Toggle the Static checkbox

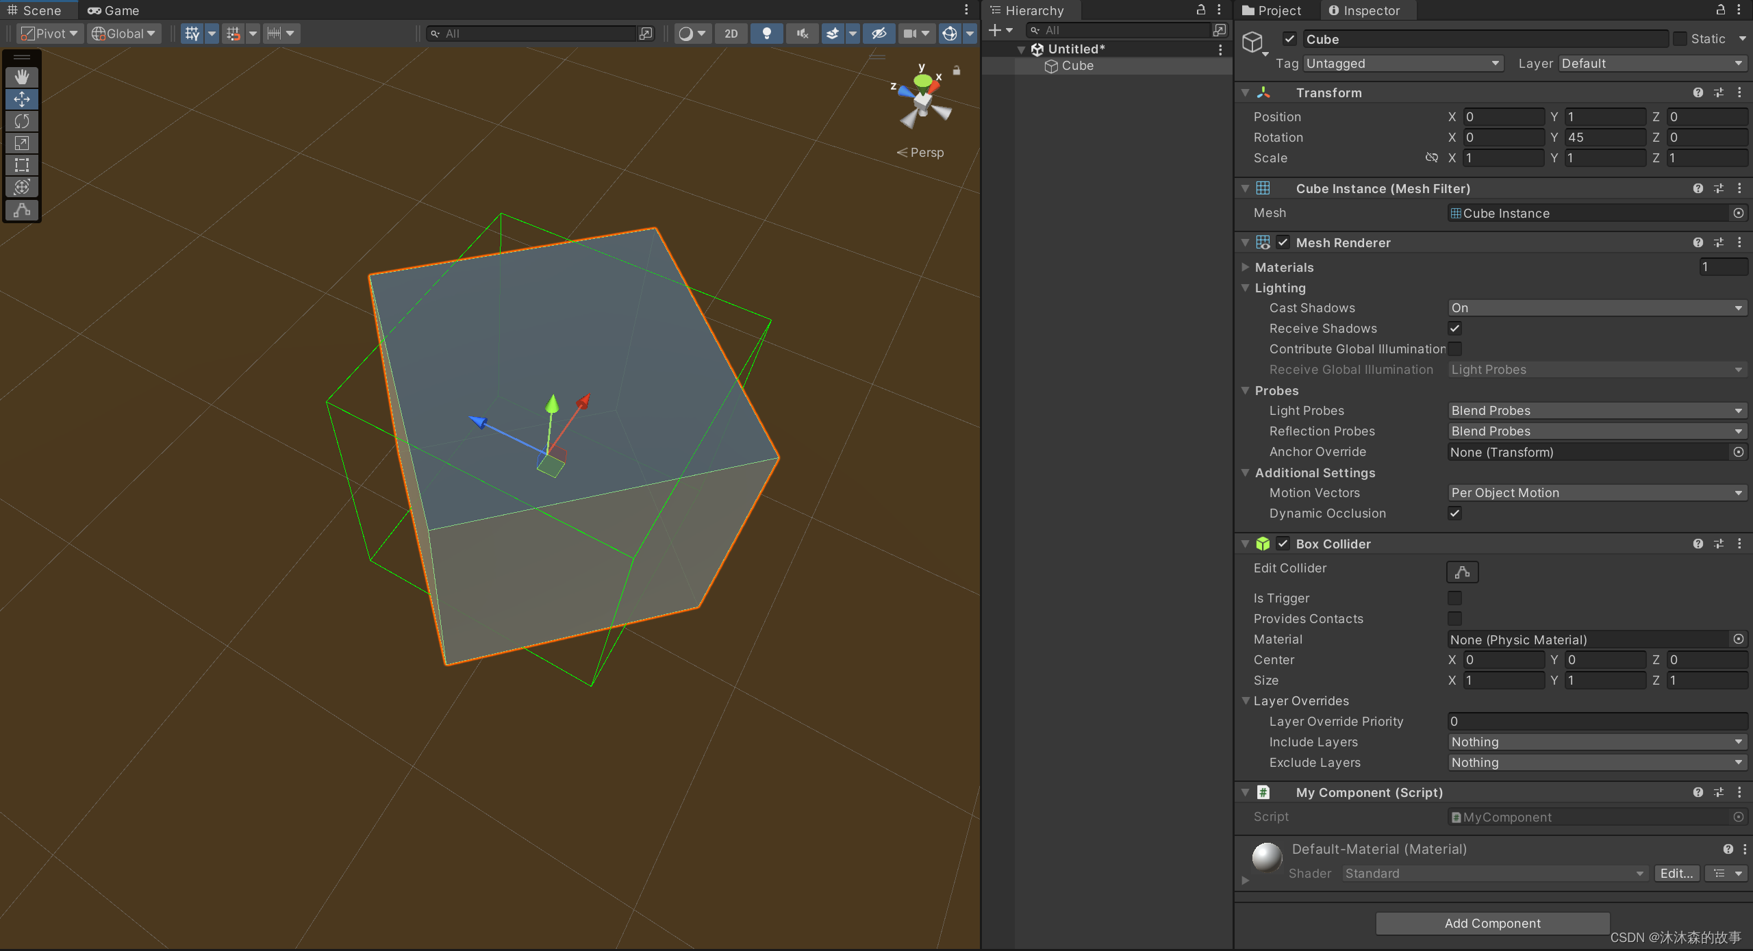pos(1680,39)
